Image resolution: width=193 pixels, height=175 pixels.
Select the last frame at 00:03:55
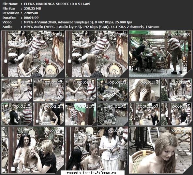tap(160, 150)
